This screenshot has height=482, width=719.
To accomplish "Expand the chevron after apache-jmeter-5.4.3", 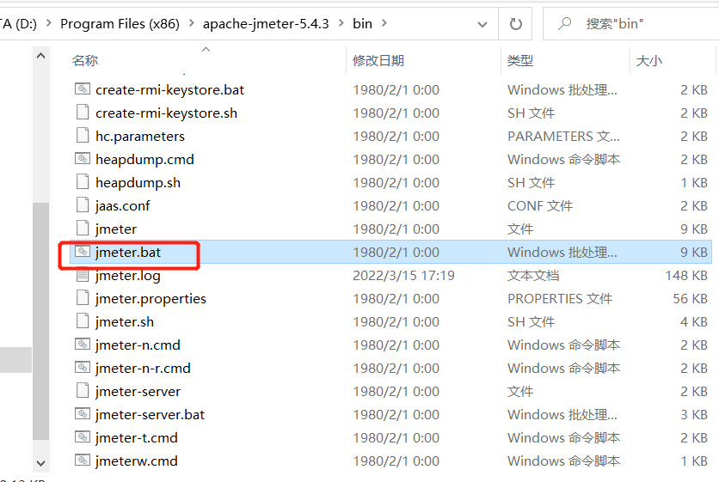I will pyautogui.click(x=341, y=23).
